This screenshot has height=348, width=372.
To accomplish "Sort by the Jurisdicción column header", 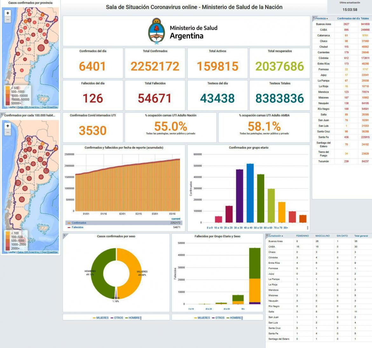I will [276, 236].
